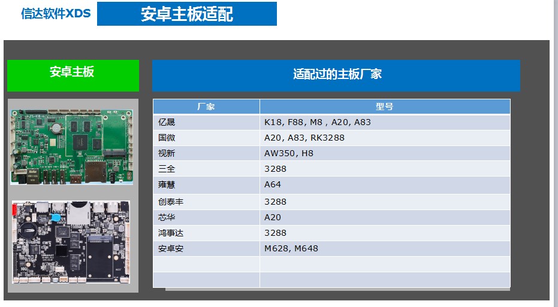The height and width of the screenshot is (307, 558).
Task: Select the green 安卓主板 heading
Action: [73, 75]
